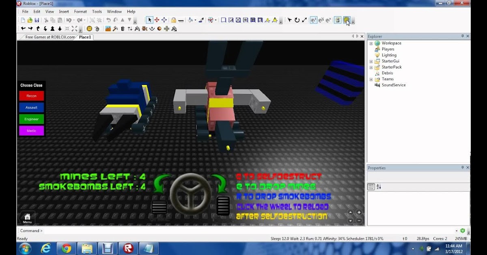This screenshot has width=487, height=255.
Task: Open the Insert menu
Action: [64, 12]
